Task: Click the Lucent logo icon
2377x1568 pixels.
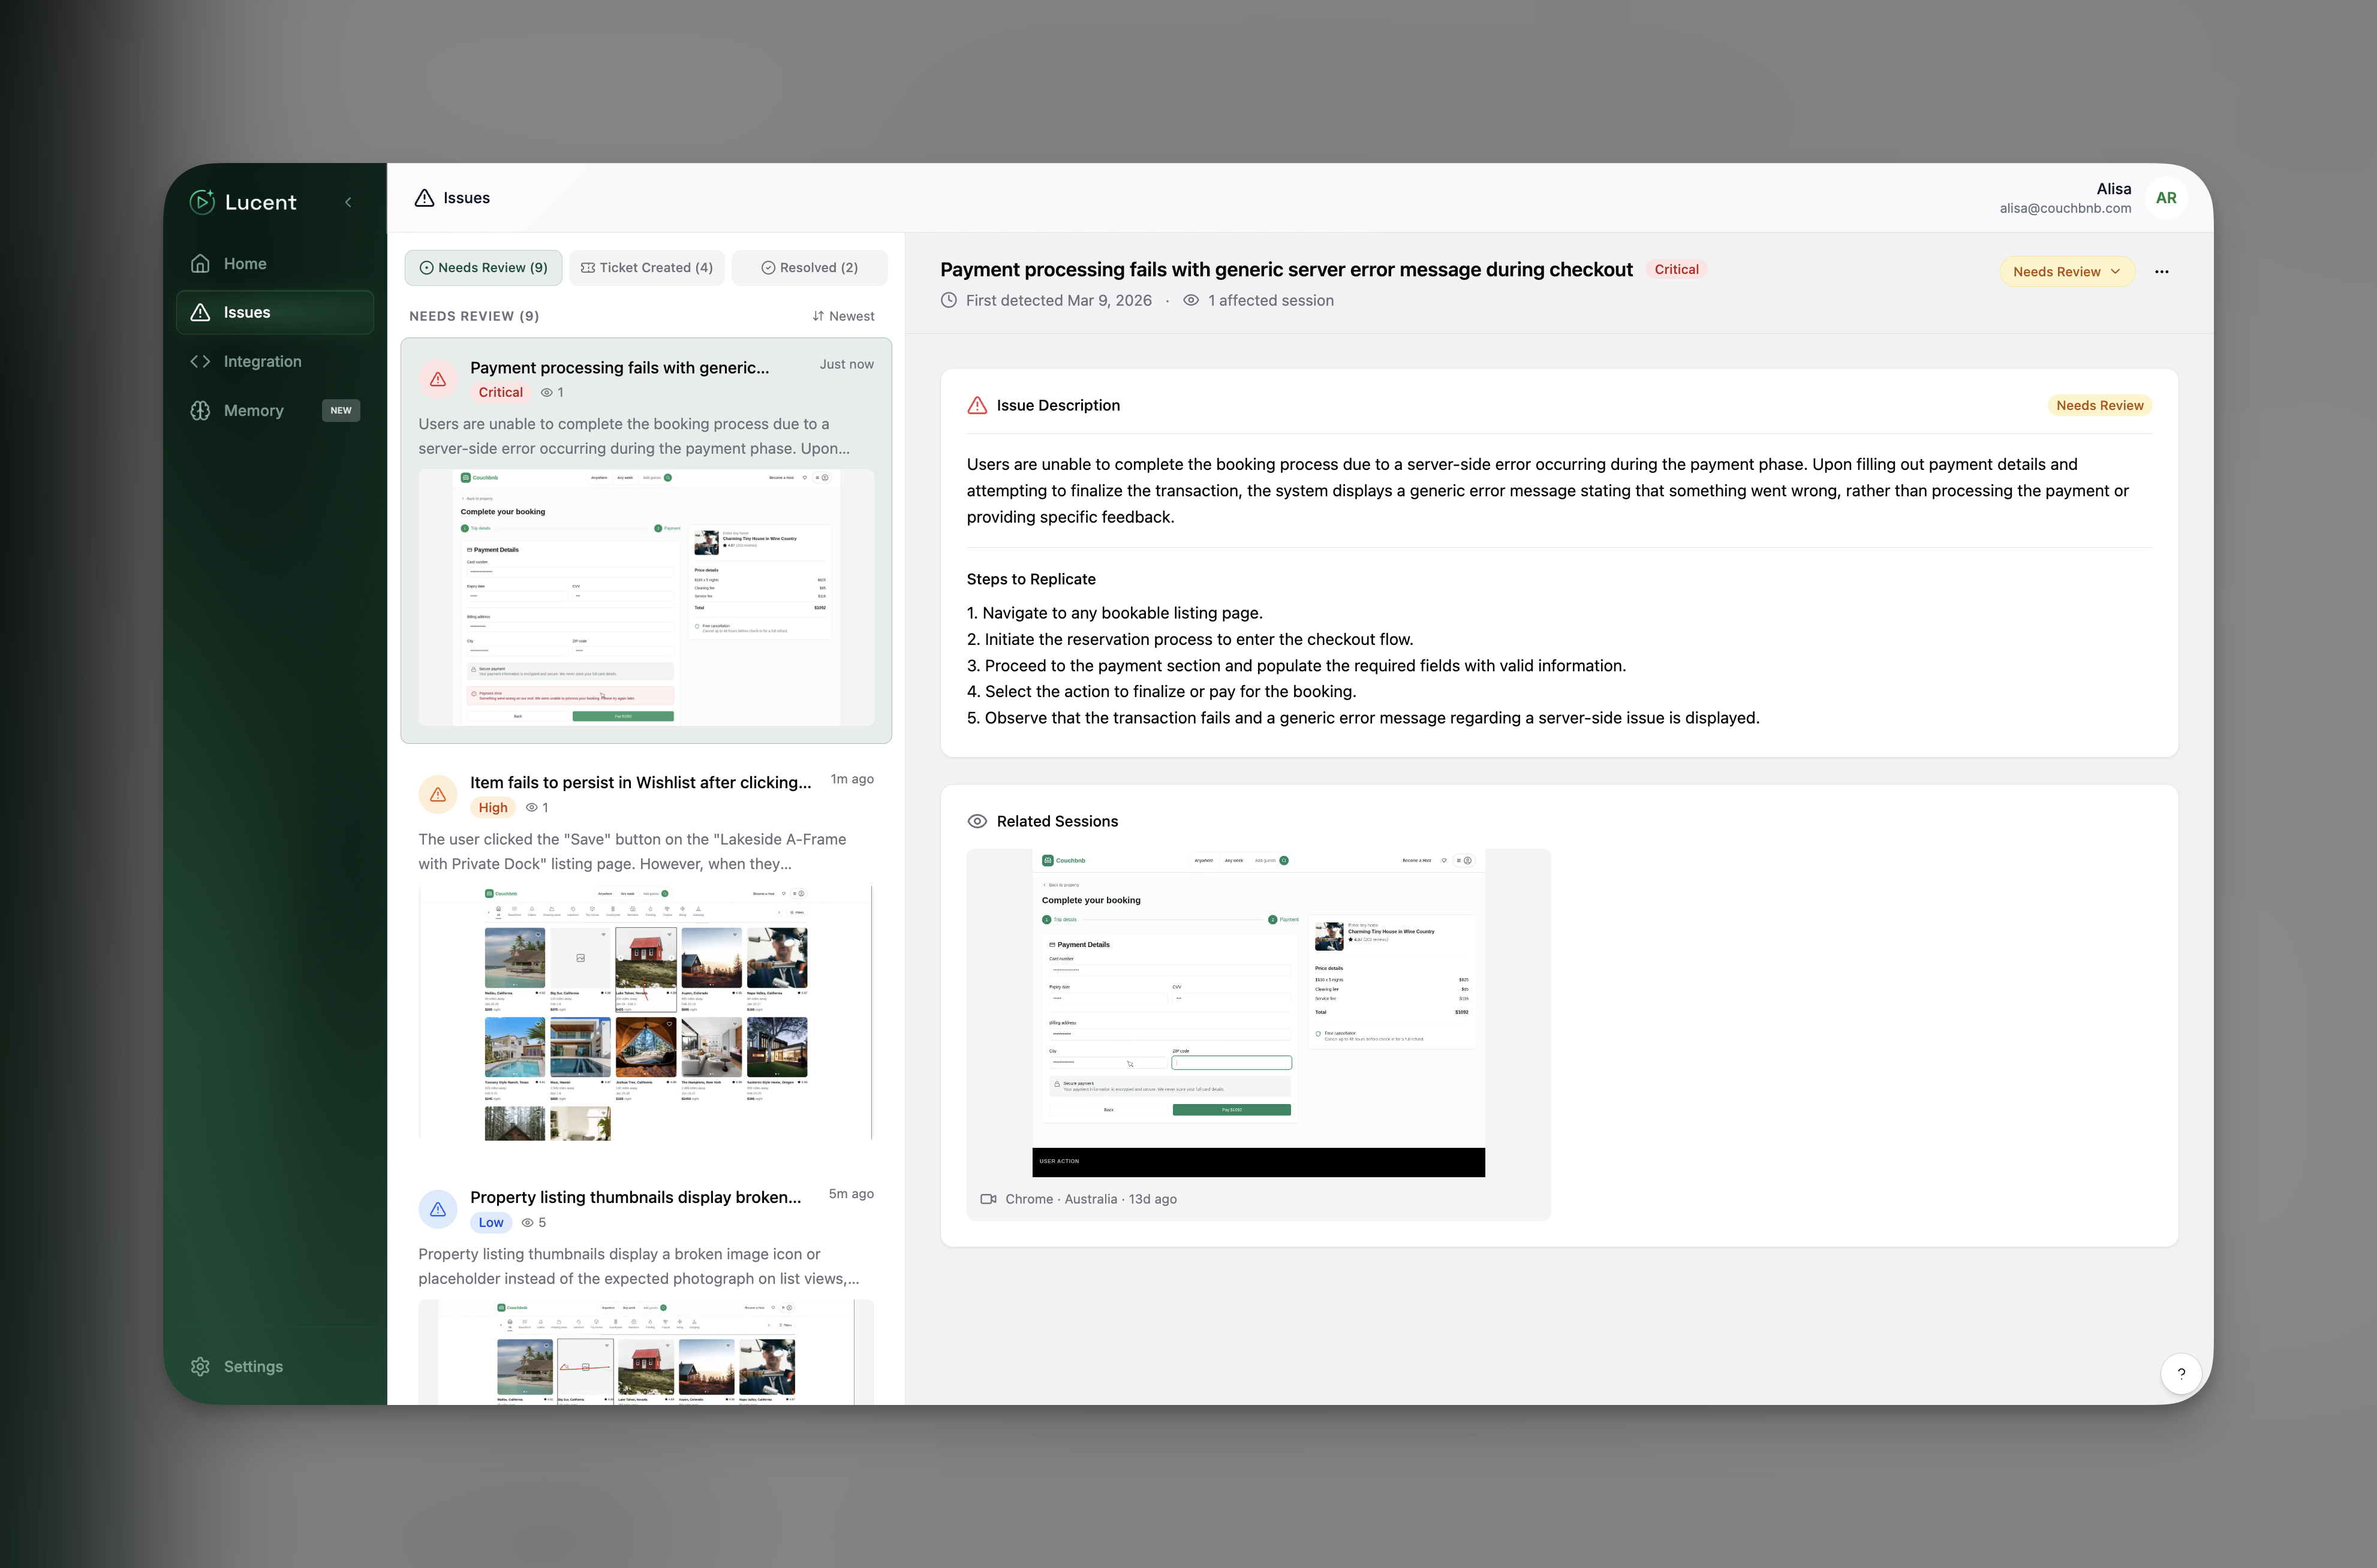Action: pyautogui.click(x=202, y=202)
